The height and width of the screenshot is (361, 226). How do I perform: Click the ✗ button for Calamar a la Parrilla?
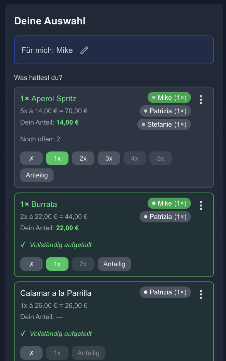coord(32,353)
